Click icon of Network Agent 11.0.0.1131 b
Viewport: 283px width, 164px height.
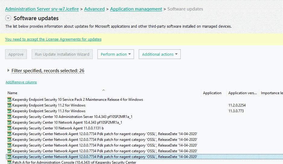pos(9,128)
